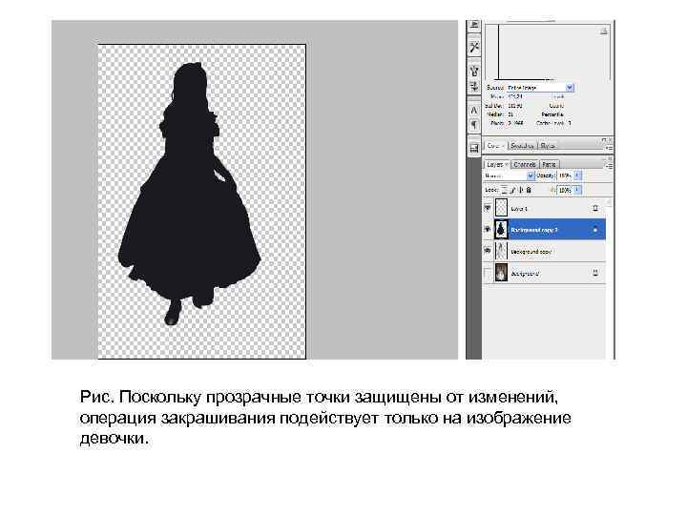Switch to the Styles tab
The height and width of the screenshot is (515, 687).
coord(548,145)
